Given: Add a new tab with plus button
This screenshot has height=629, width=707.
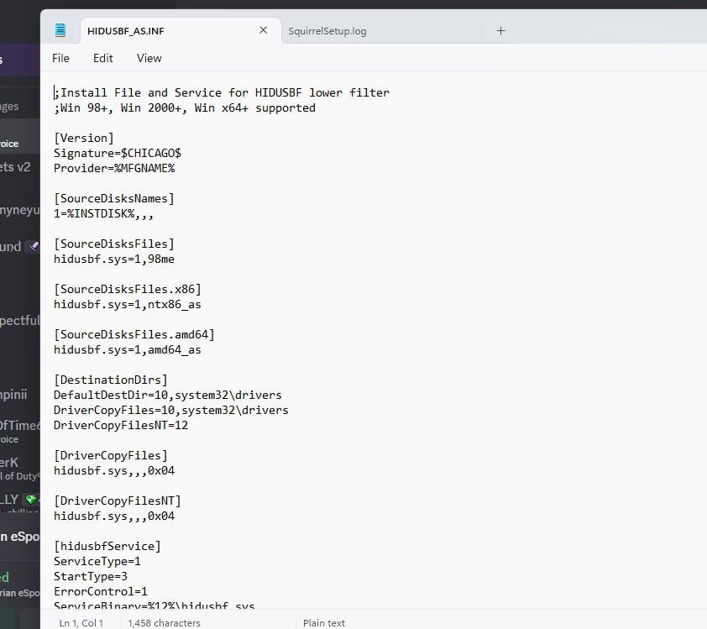Looking at the screenshot, I should 500,31.
